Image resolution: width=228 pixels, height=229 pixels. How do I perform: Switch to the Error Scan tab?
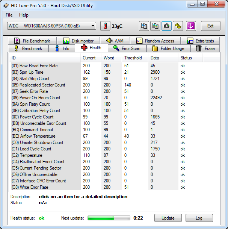(x=127, y=49)
